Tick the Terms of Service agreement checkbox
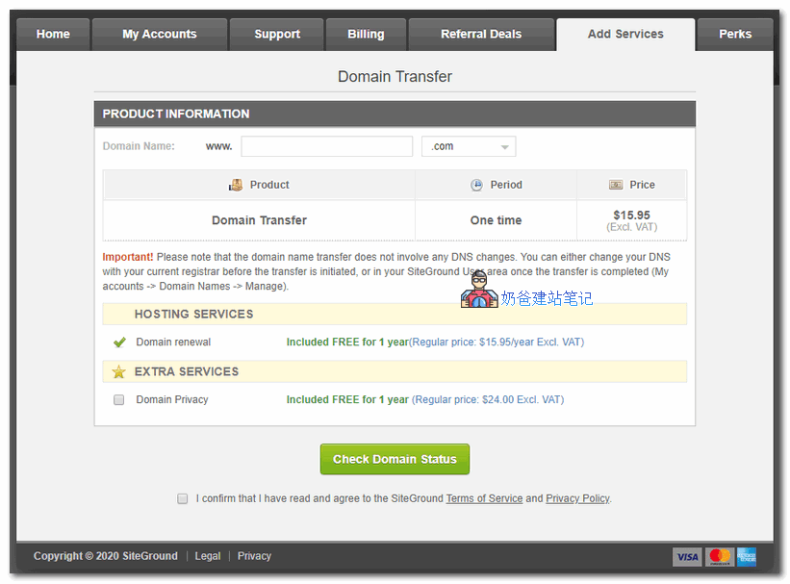This screenshot has height=584, width=790. tap(183, 498)
